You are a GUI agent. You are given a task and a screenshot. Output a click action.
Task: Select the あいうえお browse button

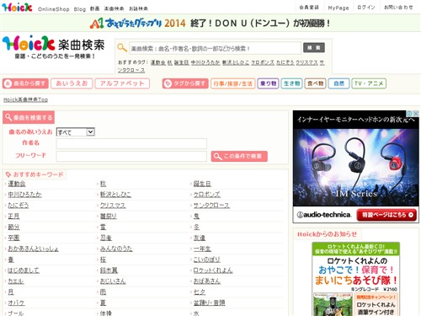[72, 83]
